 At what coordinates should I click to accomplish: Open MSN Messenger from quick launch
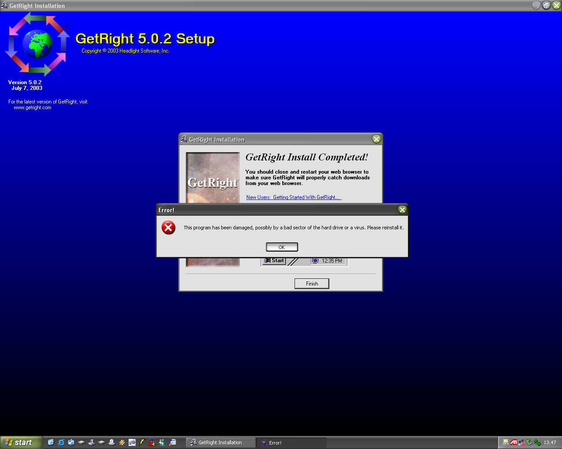click(x=162, y=442)
